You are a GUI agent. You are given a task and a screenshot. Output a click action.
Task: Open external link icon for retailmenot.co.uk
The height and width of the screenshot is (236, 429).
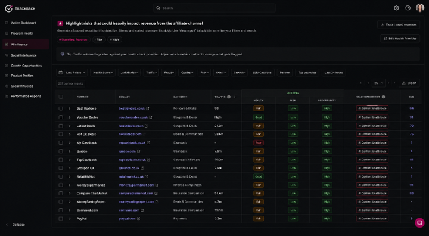pos(147,176)
